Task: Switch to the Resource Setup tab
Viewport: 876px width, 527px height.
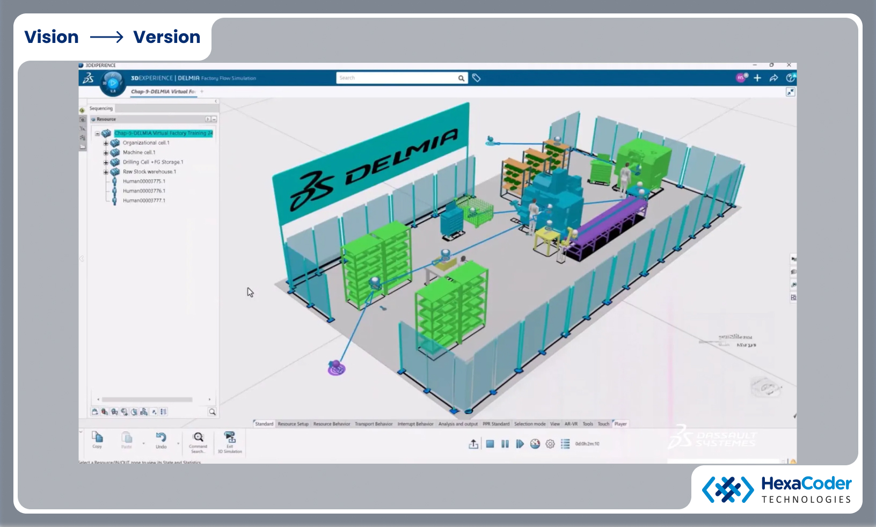Action: (293, 423)
